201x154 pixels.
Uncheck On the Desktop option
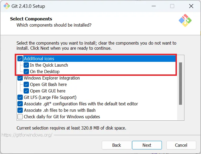(26, 71)
